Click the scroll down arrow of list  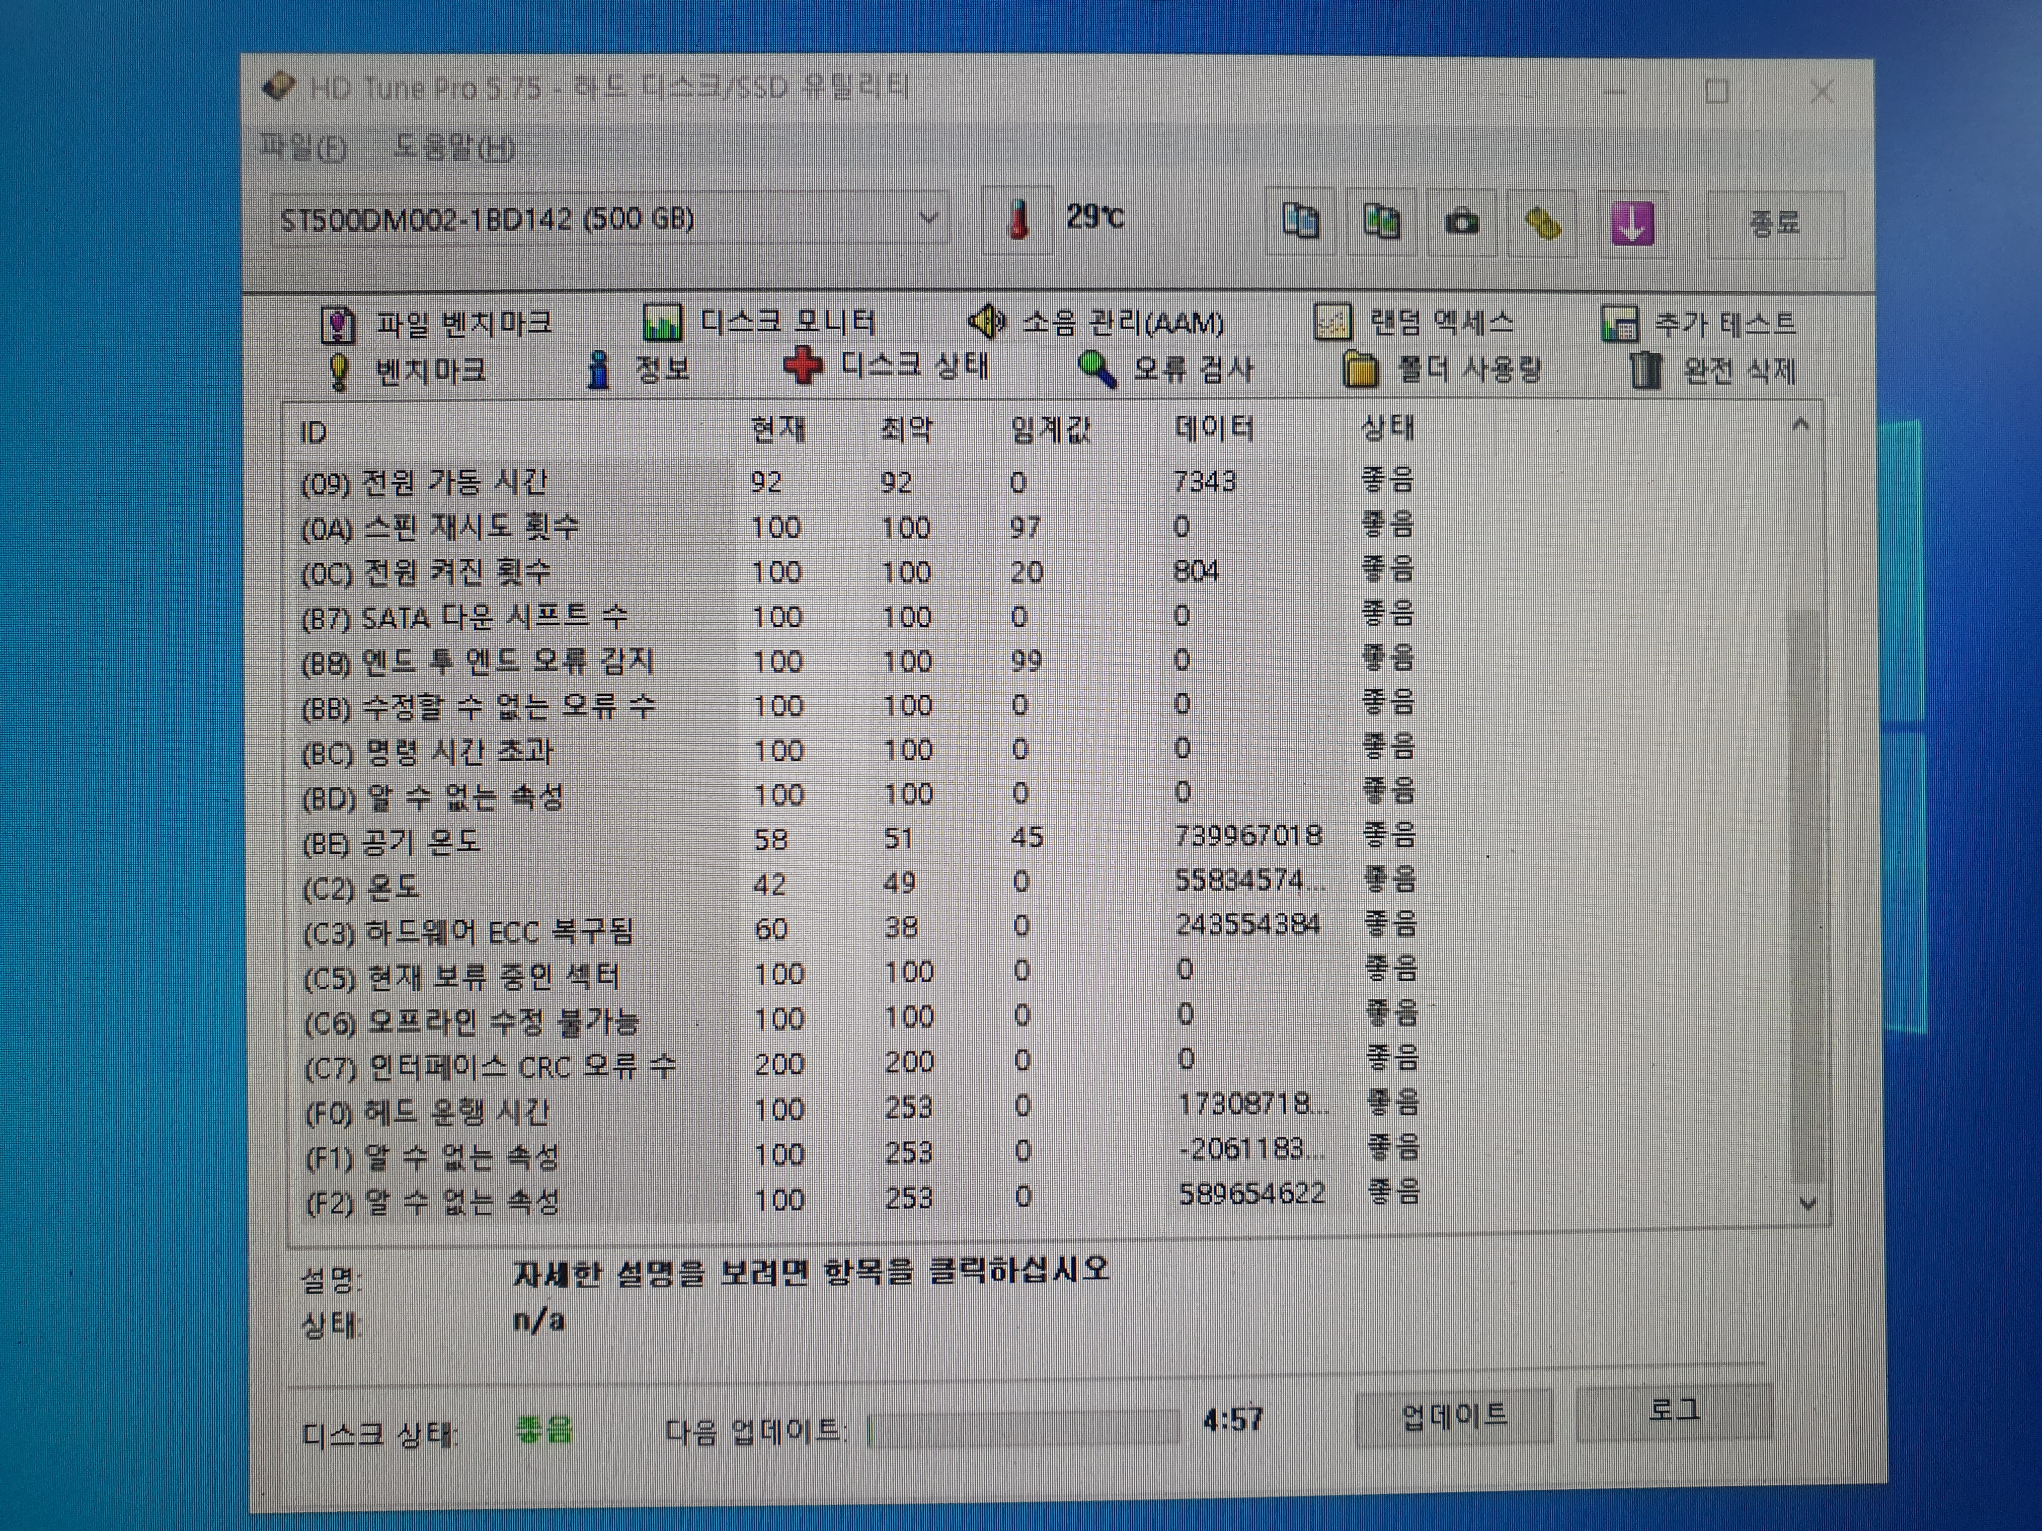pos(1808,1203)
